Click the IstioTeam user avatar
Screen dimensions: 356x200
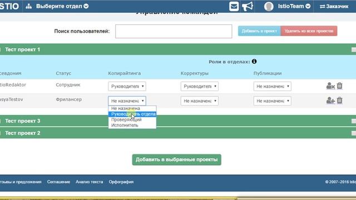tap(269, 6)
